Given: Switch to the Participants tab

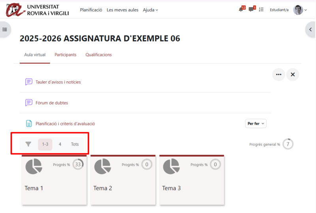Looking at the screenshot, I should click(x=66, y=55).
